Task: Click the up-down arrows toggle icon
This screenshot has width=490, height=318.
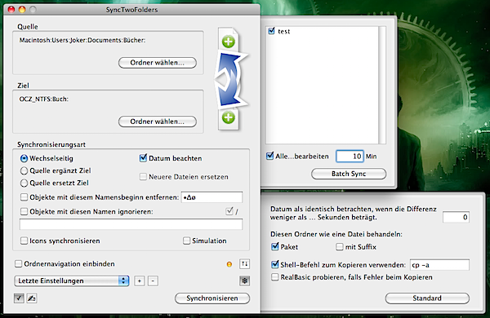Action: pyautogui.click(x=245, y=264)
